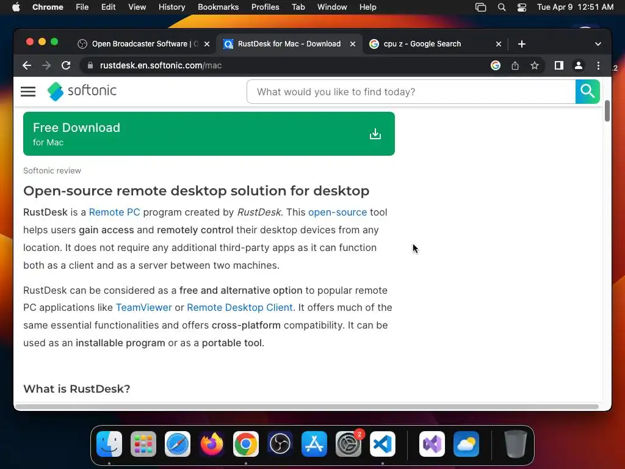Screen dimensions: 625x469
Task: Open Control Center in menu bar
Action: [522, 7]
